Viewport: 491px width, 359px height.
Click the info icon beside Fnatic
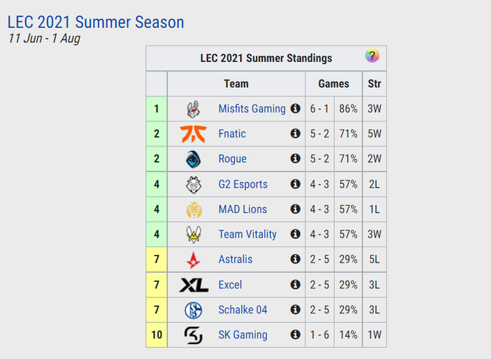tap(295, 134)
